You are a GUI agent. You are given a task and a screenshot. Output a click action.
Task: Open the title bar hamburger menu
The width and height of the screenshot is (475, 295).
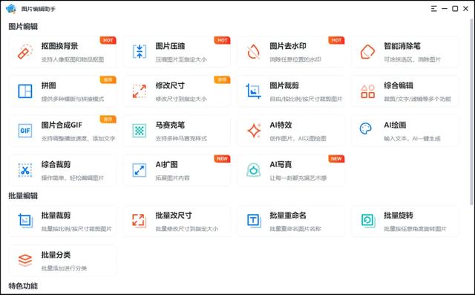[433, 9]
